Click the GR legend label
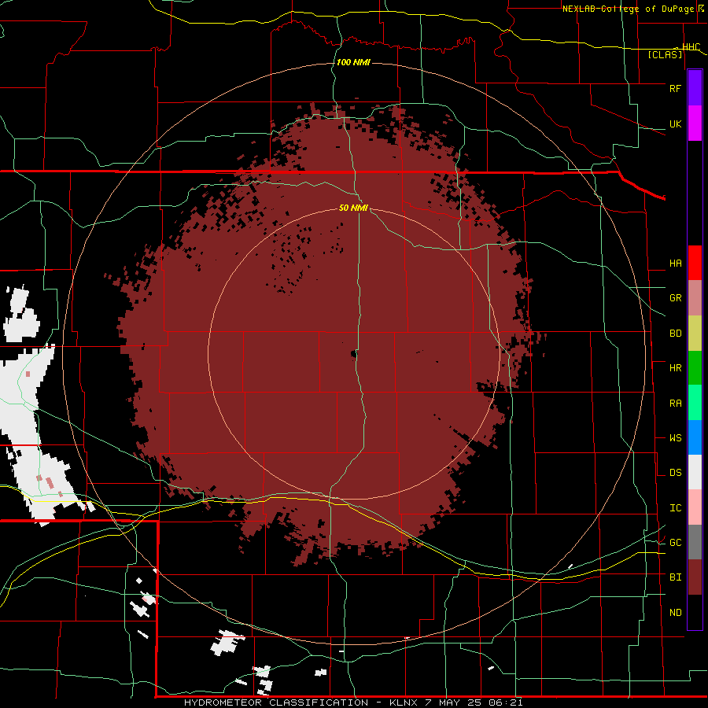 (x=675, y=297)
